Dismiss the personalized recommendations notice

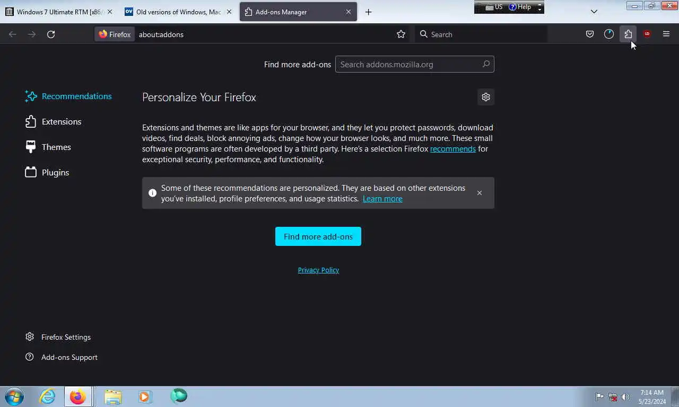tap(480, 193)
